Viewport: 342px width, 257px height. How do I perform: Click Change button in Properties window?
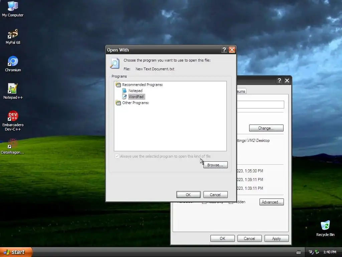pos(266,128)
